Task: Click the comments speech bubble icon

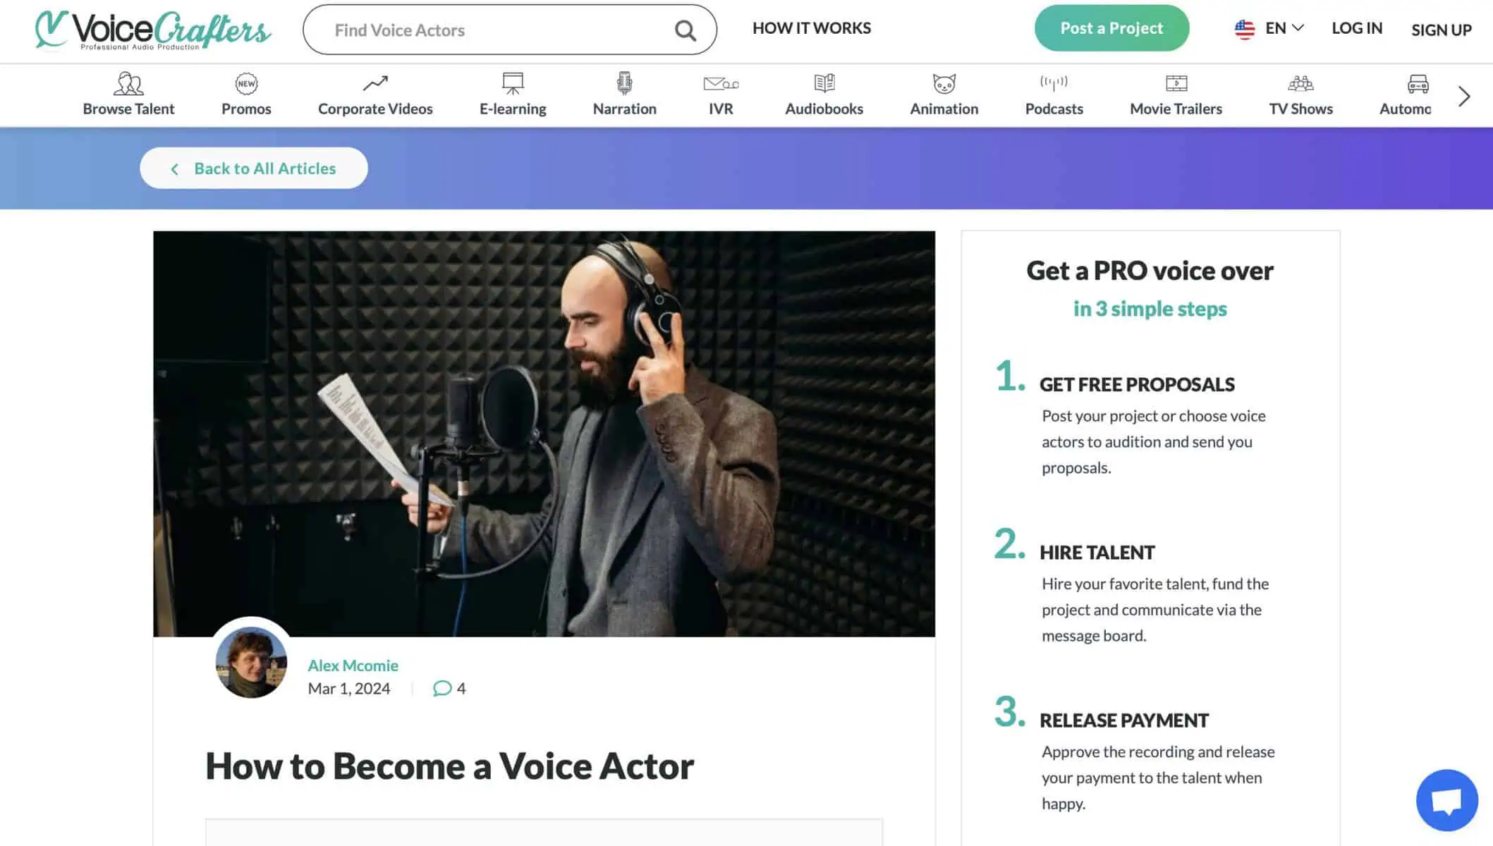Action: pos(442,688)
